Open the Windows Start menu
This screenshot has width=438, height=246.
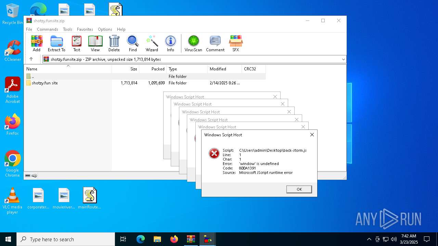click(x=8, y=239)
